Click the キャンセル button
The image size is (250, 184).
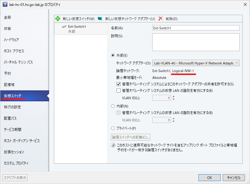(x=234, y=178)
